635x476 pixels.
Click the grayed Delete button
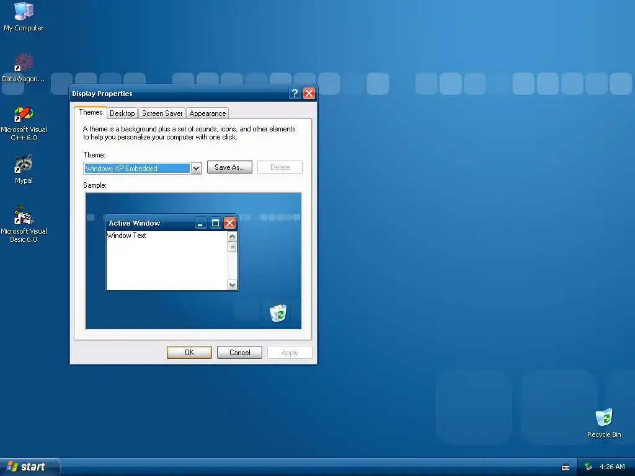(x=280, y=167)
